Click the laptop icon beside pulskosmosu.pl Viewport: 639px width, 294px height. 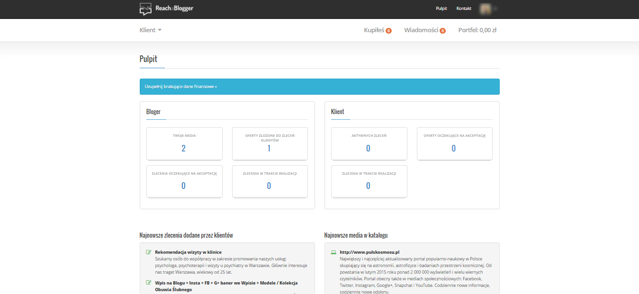333,252
